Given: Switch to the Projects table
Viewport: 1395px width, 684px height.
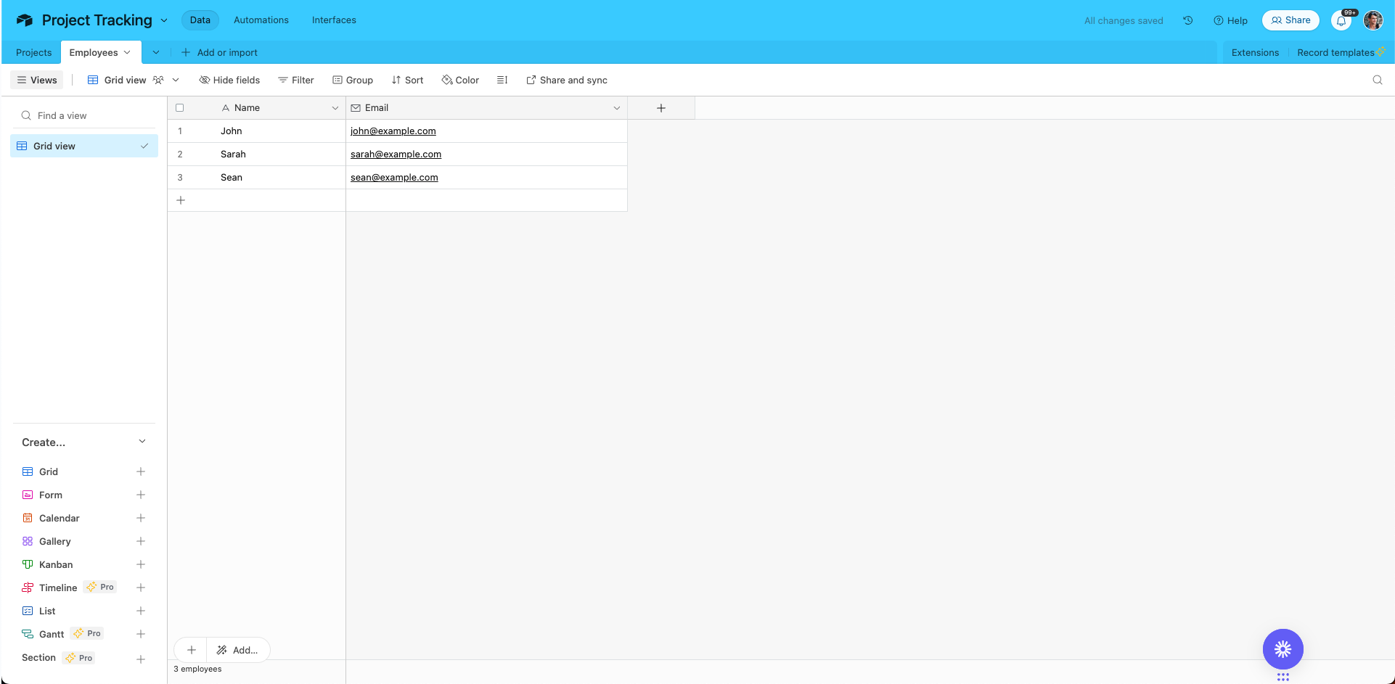Looking at the screenshot, I should (33, 52).
